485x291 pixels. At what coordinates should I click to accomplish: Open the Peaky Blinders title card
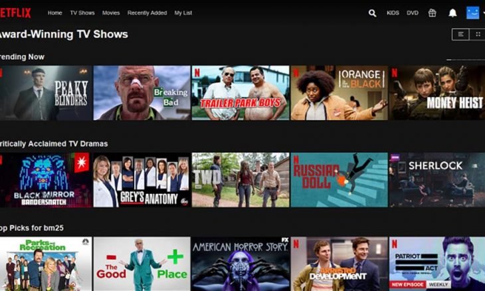click(46, 93)
